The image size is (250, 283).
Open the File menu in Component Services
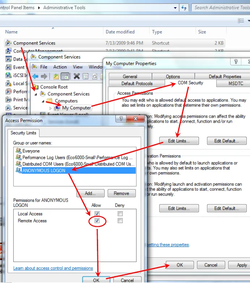pyautogui.click(x=44, y=67)
